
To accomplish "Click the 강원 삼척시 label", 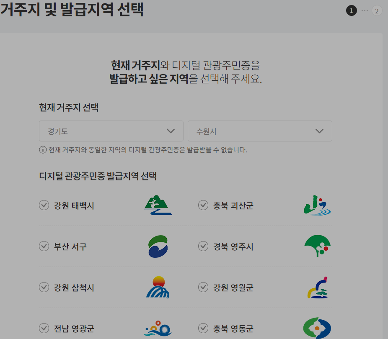I will tap(74, 288).
